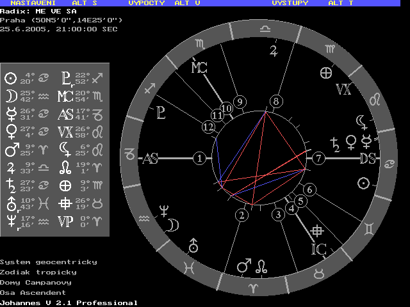
Task: Click the 'Domy Campanovy' house system text
Action: pyautogui.click(x=36, y=282)
